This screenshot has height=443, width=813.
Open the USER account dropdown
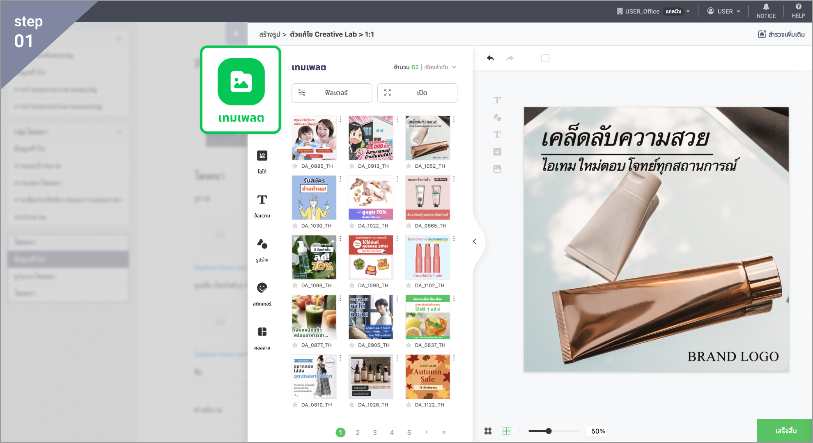724,11
